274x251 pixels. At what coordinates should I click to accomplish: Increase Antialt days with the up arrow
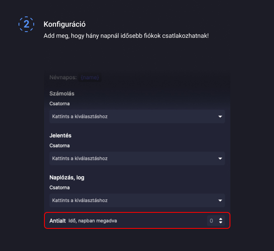[221, 219]
